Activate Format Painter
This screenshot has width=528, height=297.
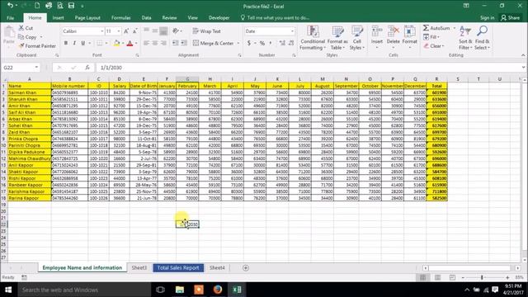tap(37, 46)
